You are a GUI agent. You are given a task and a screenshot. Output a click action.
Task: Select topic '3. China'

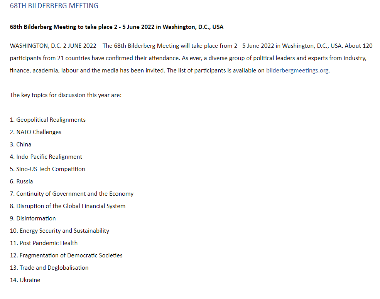click(x=20, y=144)
